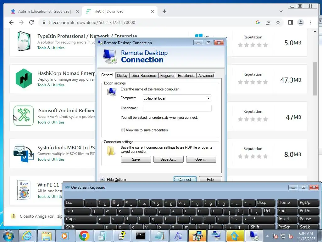The image size is (322, 242).
Task: Click the Save As... button
Action: [x=169, y=159]
